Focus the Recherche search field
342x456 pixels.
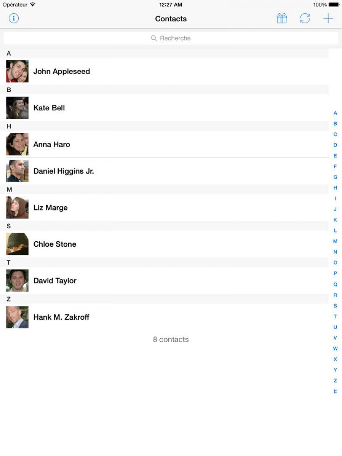[171, 38]
